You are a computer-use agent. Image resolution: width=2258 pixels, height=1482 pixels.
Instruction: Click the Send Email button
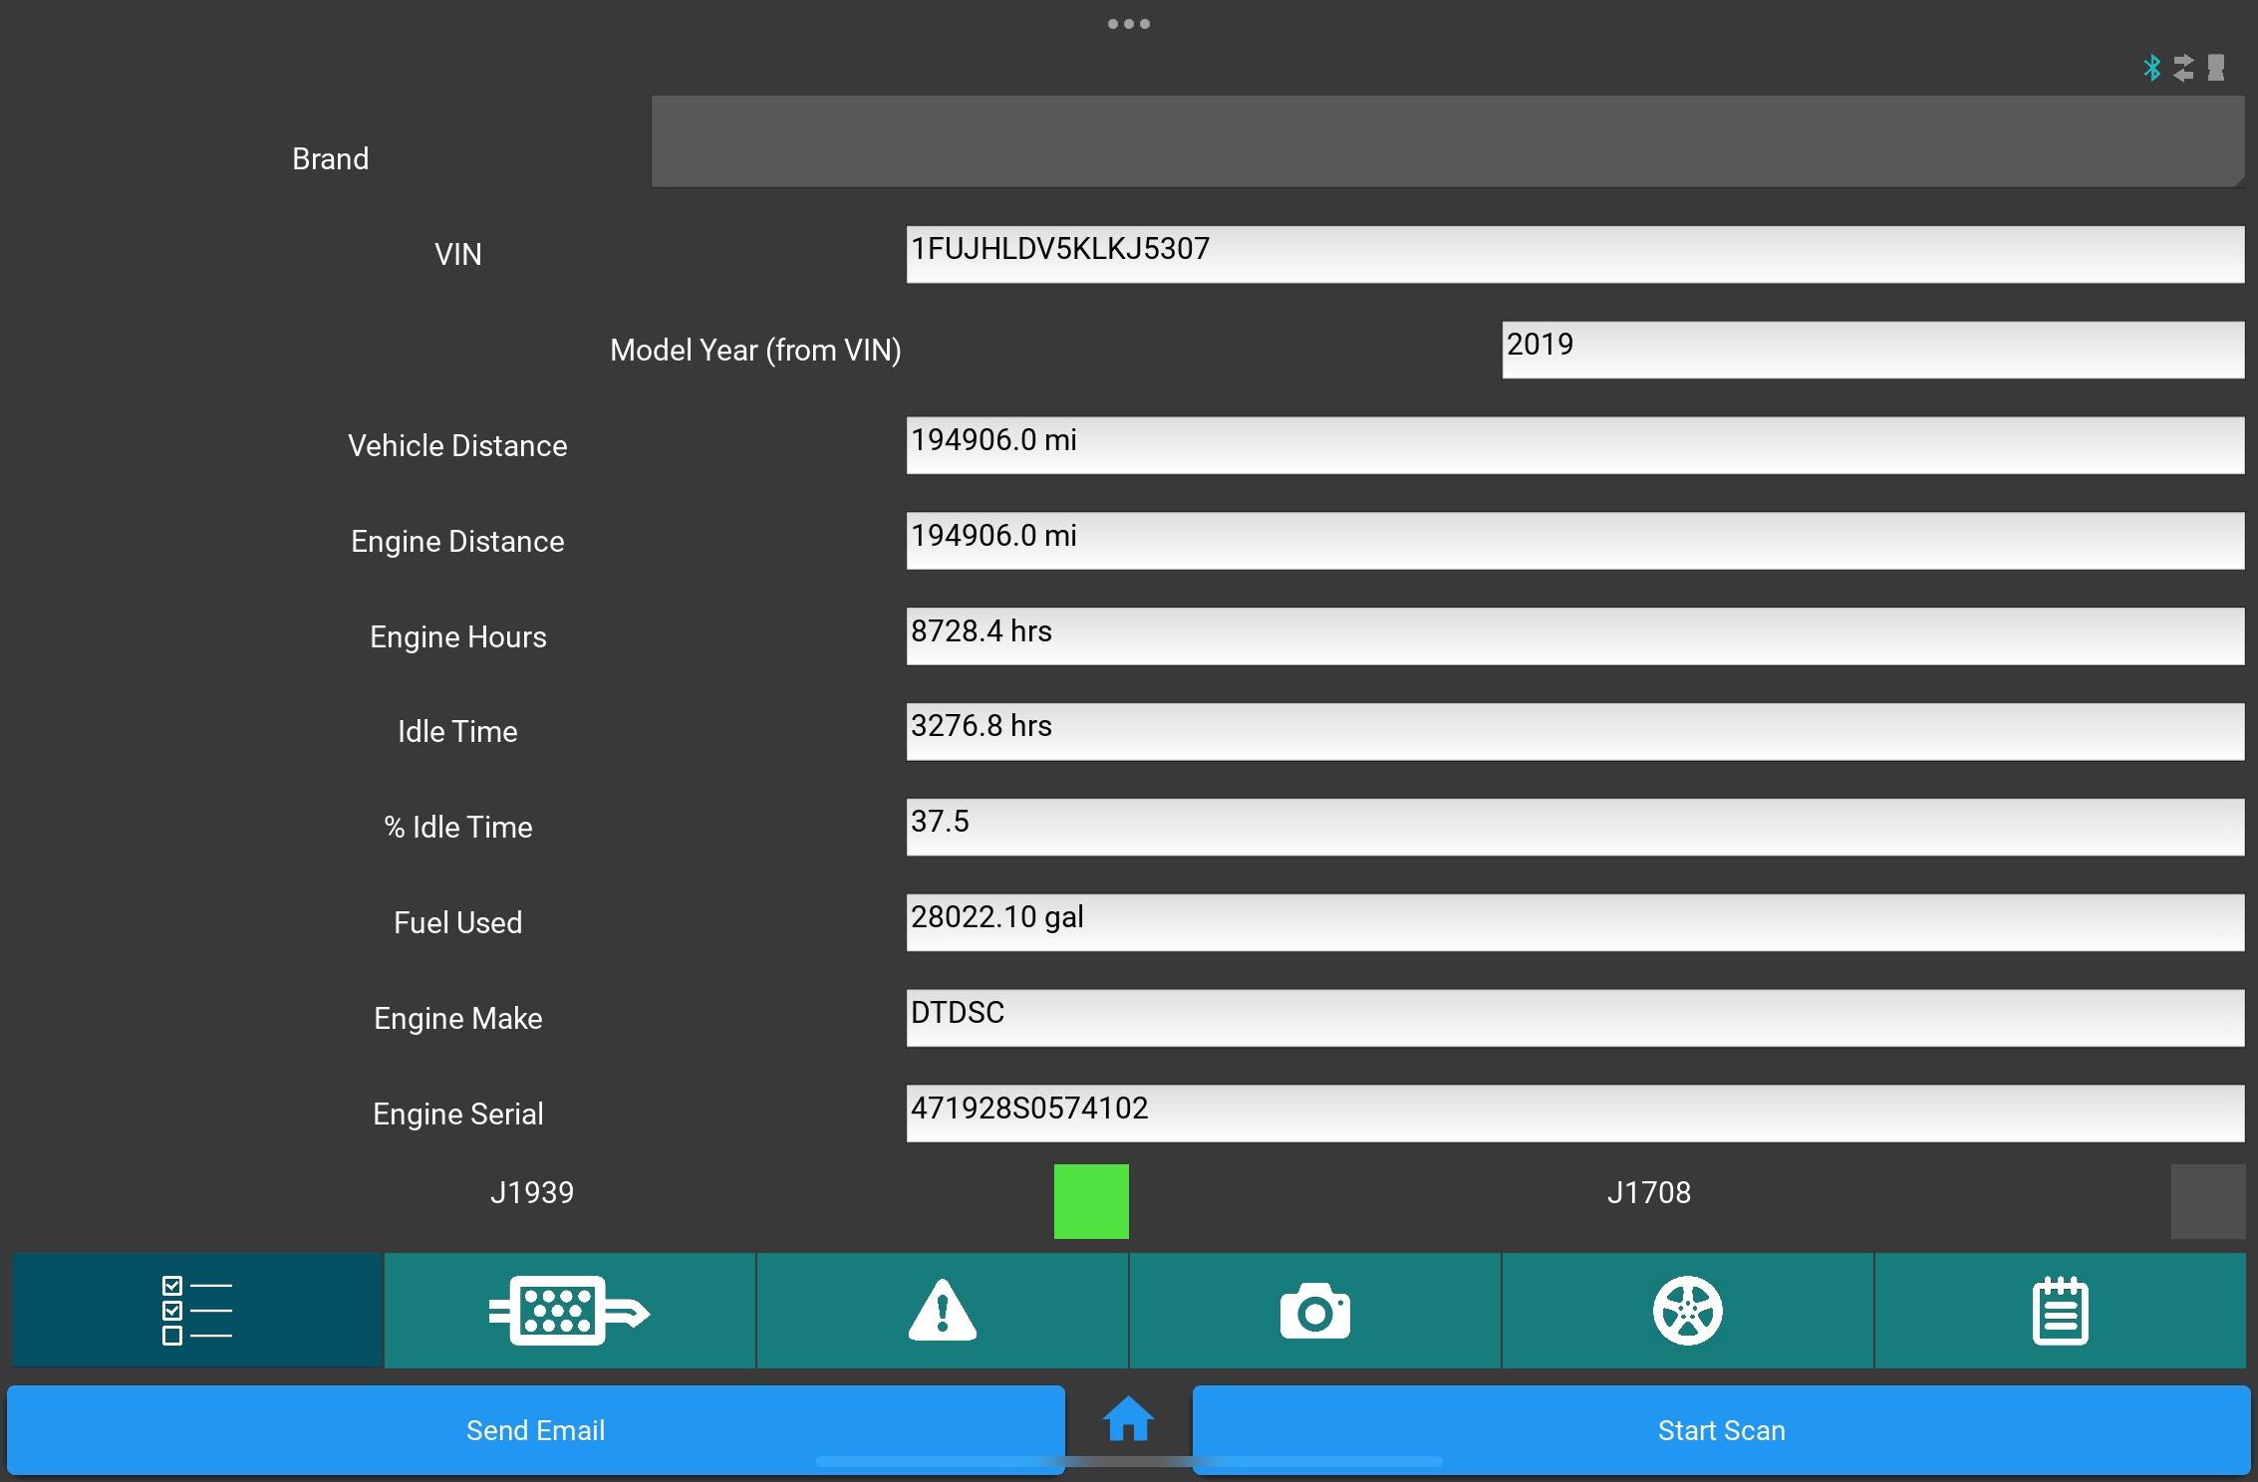534,1429
